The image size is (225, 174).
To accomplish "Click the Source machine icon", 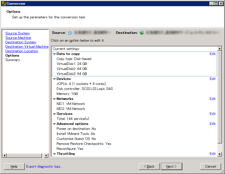I will pyautogui.click(x=70, y=33).
